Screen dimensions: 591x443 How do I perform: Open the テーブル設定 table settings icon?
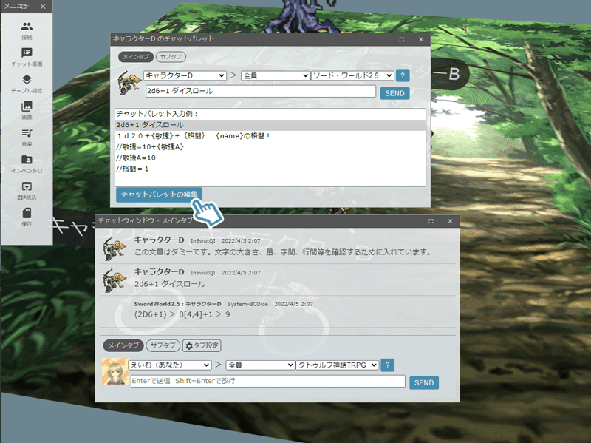pyautogui.click(x=27, y=80)
